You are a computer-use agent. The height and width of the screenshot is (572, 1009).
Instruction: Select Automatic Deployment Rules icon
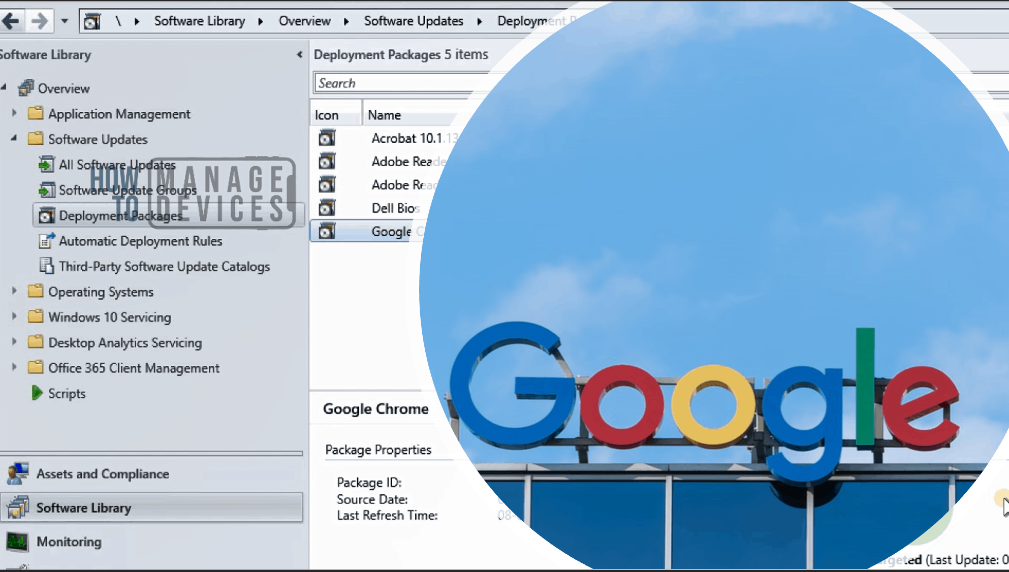tap(47, 241)
